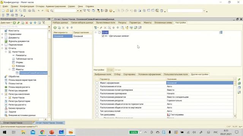Click the volume speaker tray icon
This screenshot has height=136, width=243.
(194, 132)
